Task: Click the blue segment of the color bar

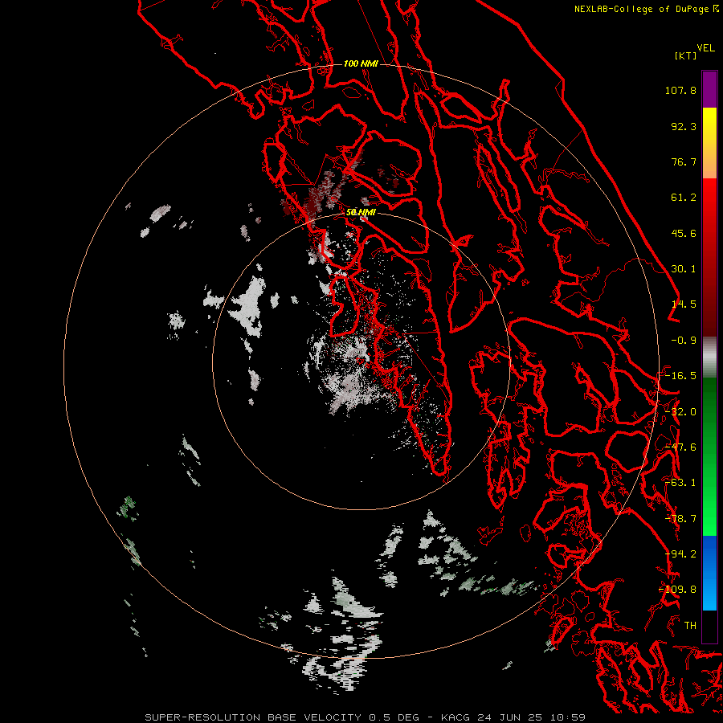Action: 709,573
